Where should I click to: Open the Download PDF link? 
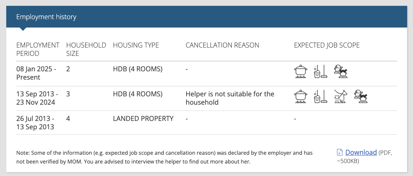(361, 152)
